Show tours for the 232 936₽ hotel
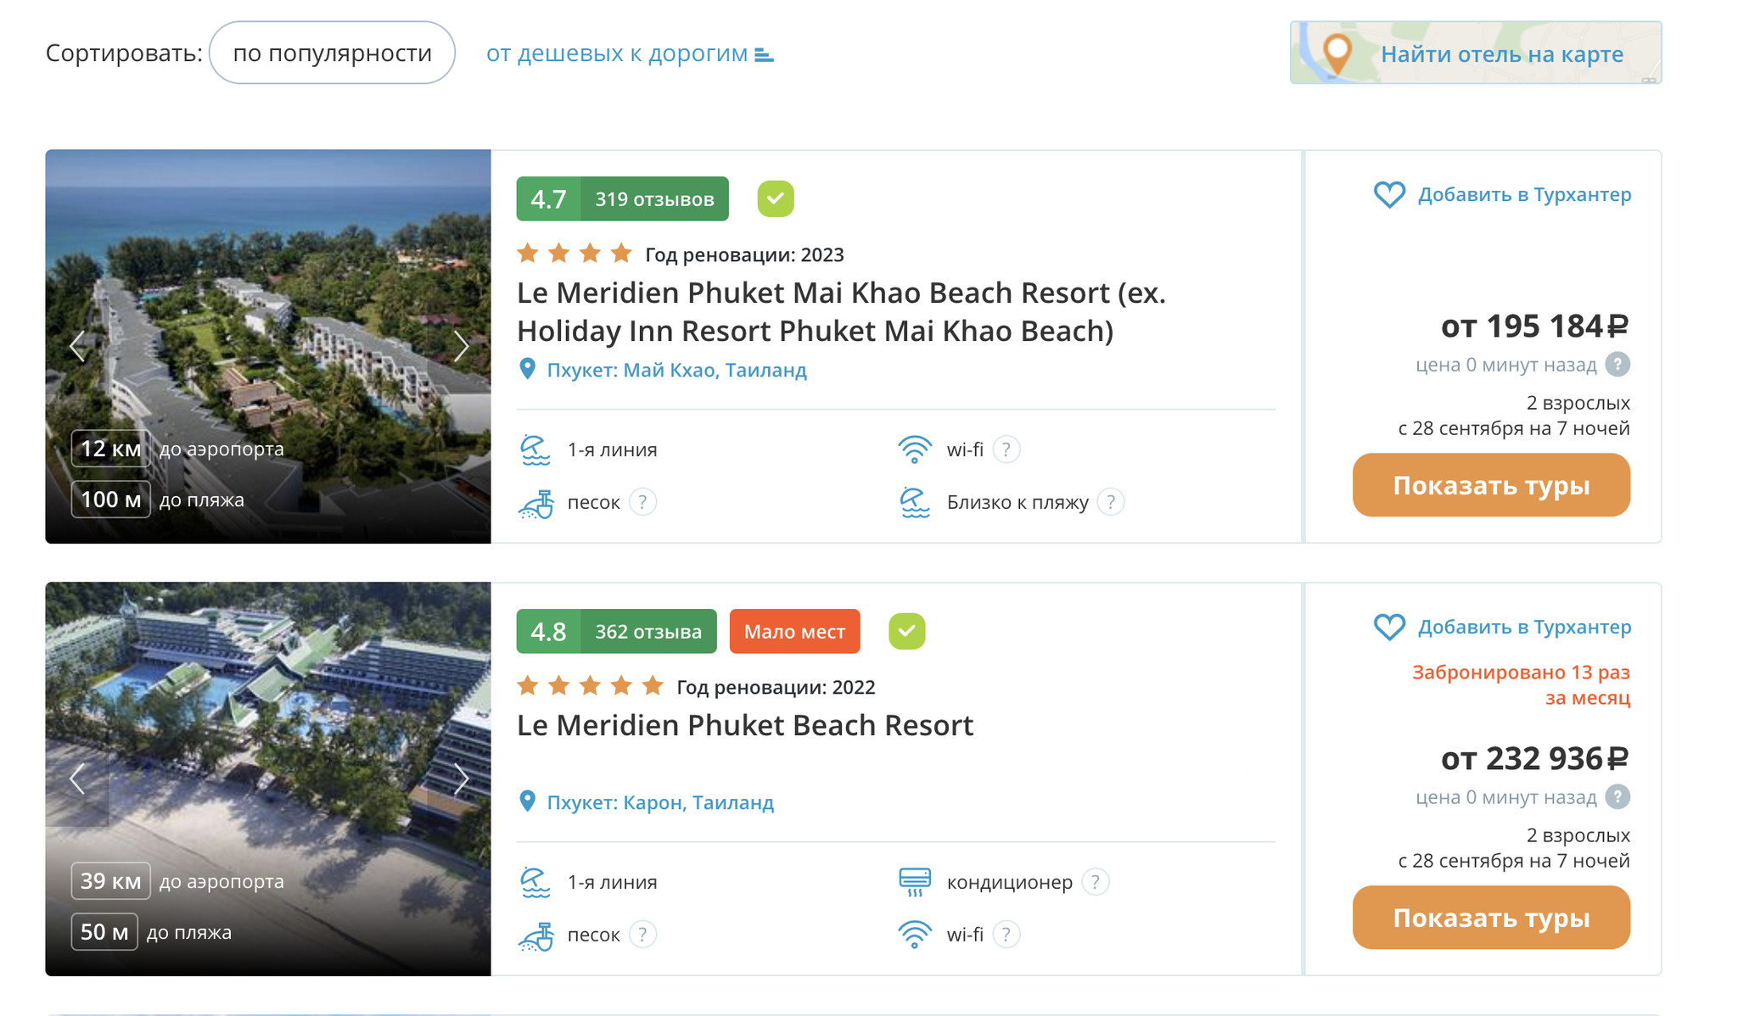Image resolution: width=1738 pixels, height=1016 pixels. coord(1491,918)
